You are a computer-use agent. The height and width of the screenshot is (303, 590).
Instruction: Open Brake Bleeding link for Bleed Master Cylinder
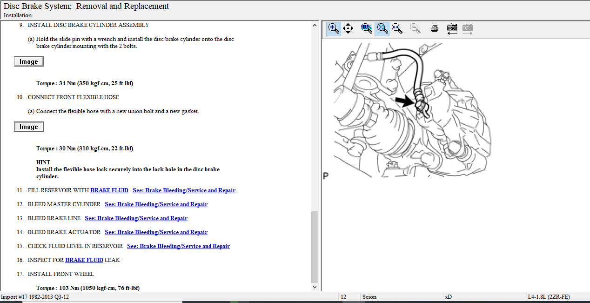[x=156, y=204]
